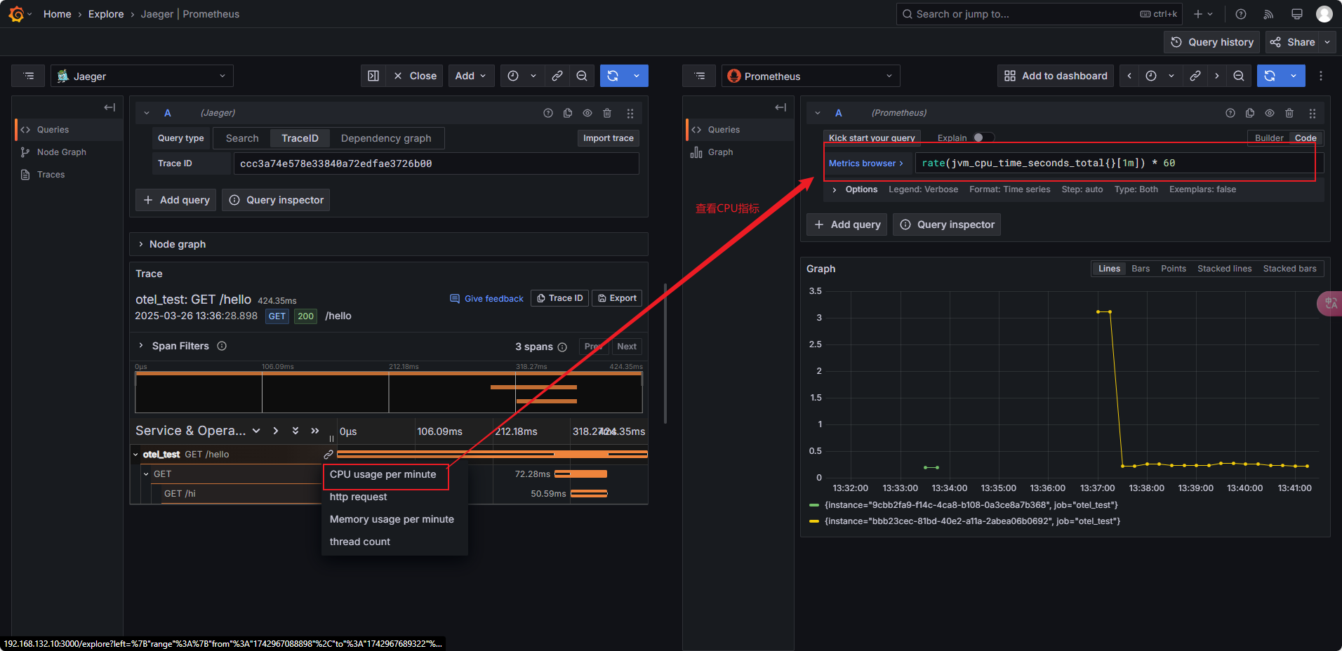This screenshot has width=1342, height=651.
Task: Collapse the Jaeger pane sidebar arrow
Action: 109,107
